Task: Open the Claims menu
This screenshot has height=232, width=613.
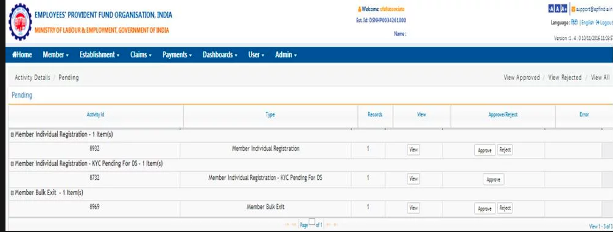Action: pos(141,55)
